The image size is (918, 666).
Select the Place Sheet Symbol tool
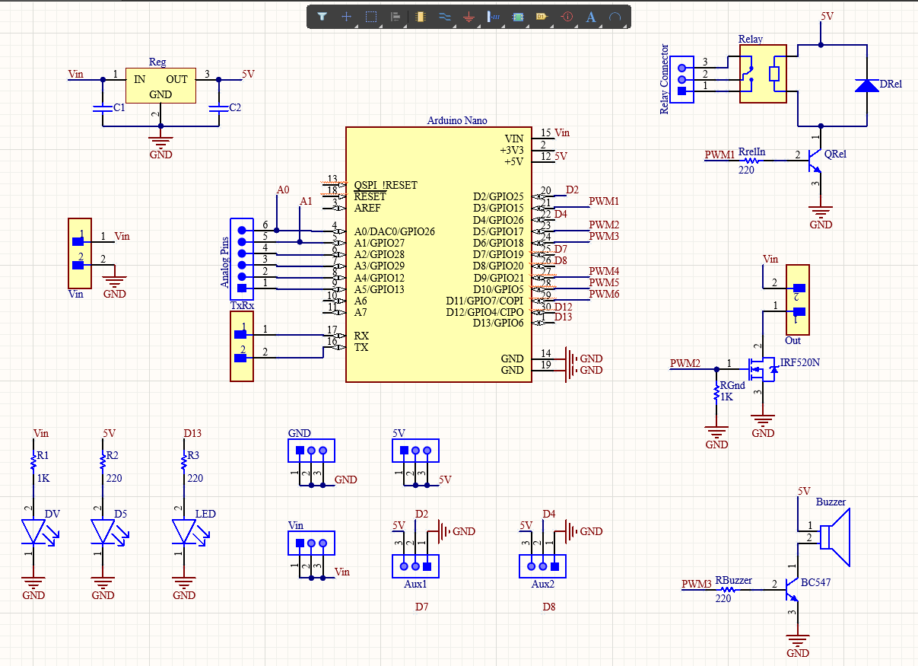[516, 16]
